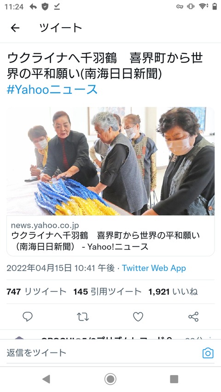
Task: Tap the camera icon in reply bar
Action: 208,353
